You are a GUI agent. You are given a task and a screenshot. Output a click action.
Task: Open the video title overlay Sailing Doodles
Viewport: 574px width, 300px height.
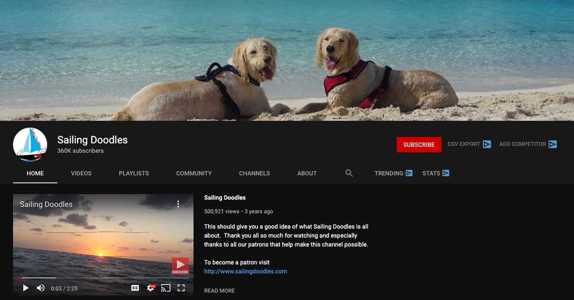[x=46, y=204]
